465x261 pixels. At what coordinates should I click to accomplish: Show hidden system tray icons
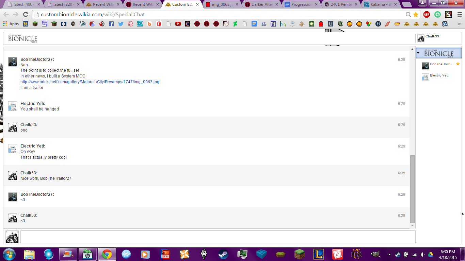click(390, 255)
